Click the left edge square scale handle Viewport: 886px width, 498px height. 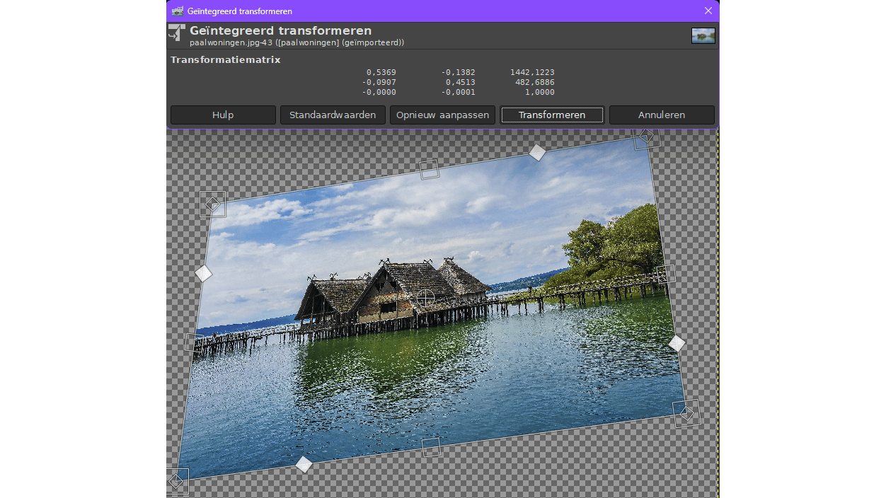point(194,343)
